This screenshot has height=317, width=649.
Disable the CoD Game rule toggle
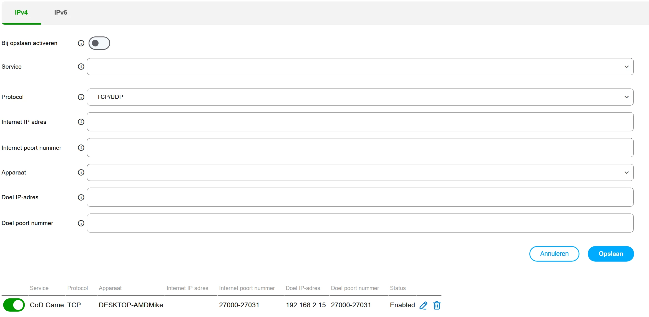pos(14,305)
